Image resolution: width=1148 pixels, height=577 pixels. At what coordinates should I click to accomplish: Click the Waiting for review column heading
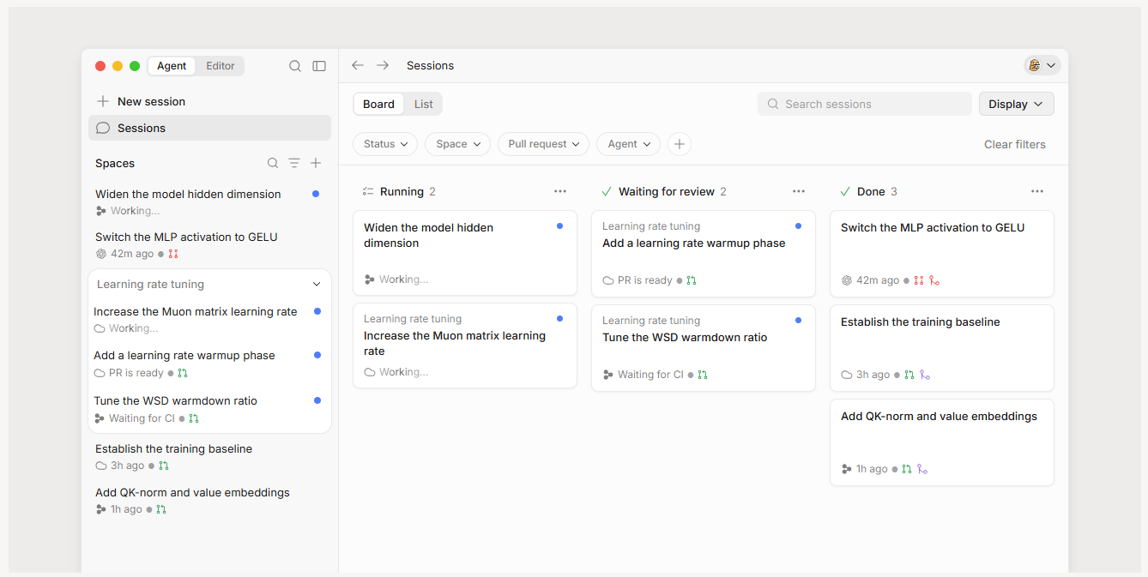[x=667, y=191]
